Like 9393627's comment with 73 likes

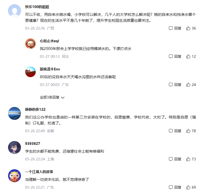[191, 159]
